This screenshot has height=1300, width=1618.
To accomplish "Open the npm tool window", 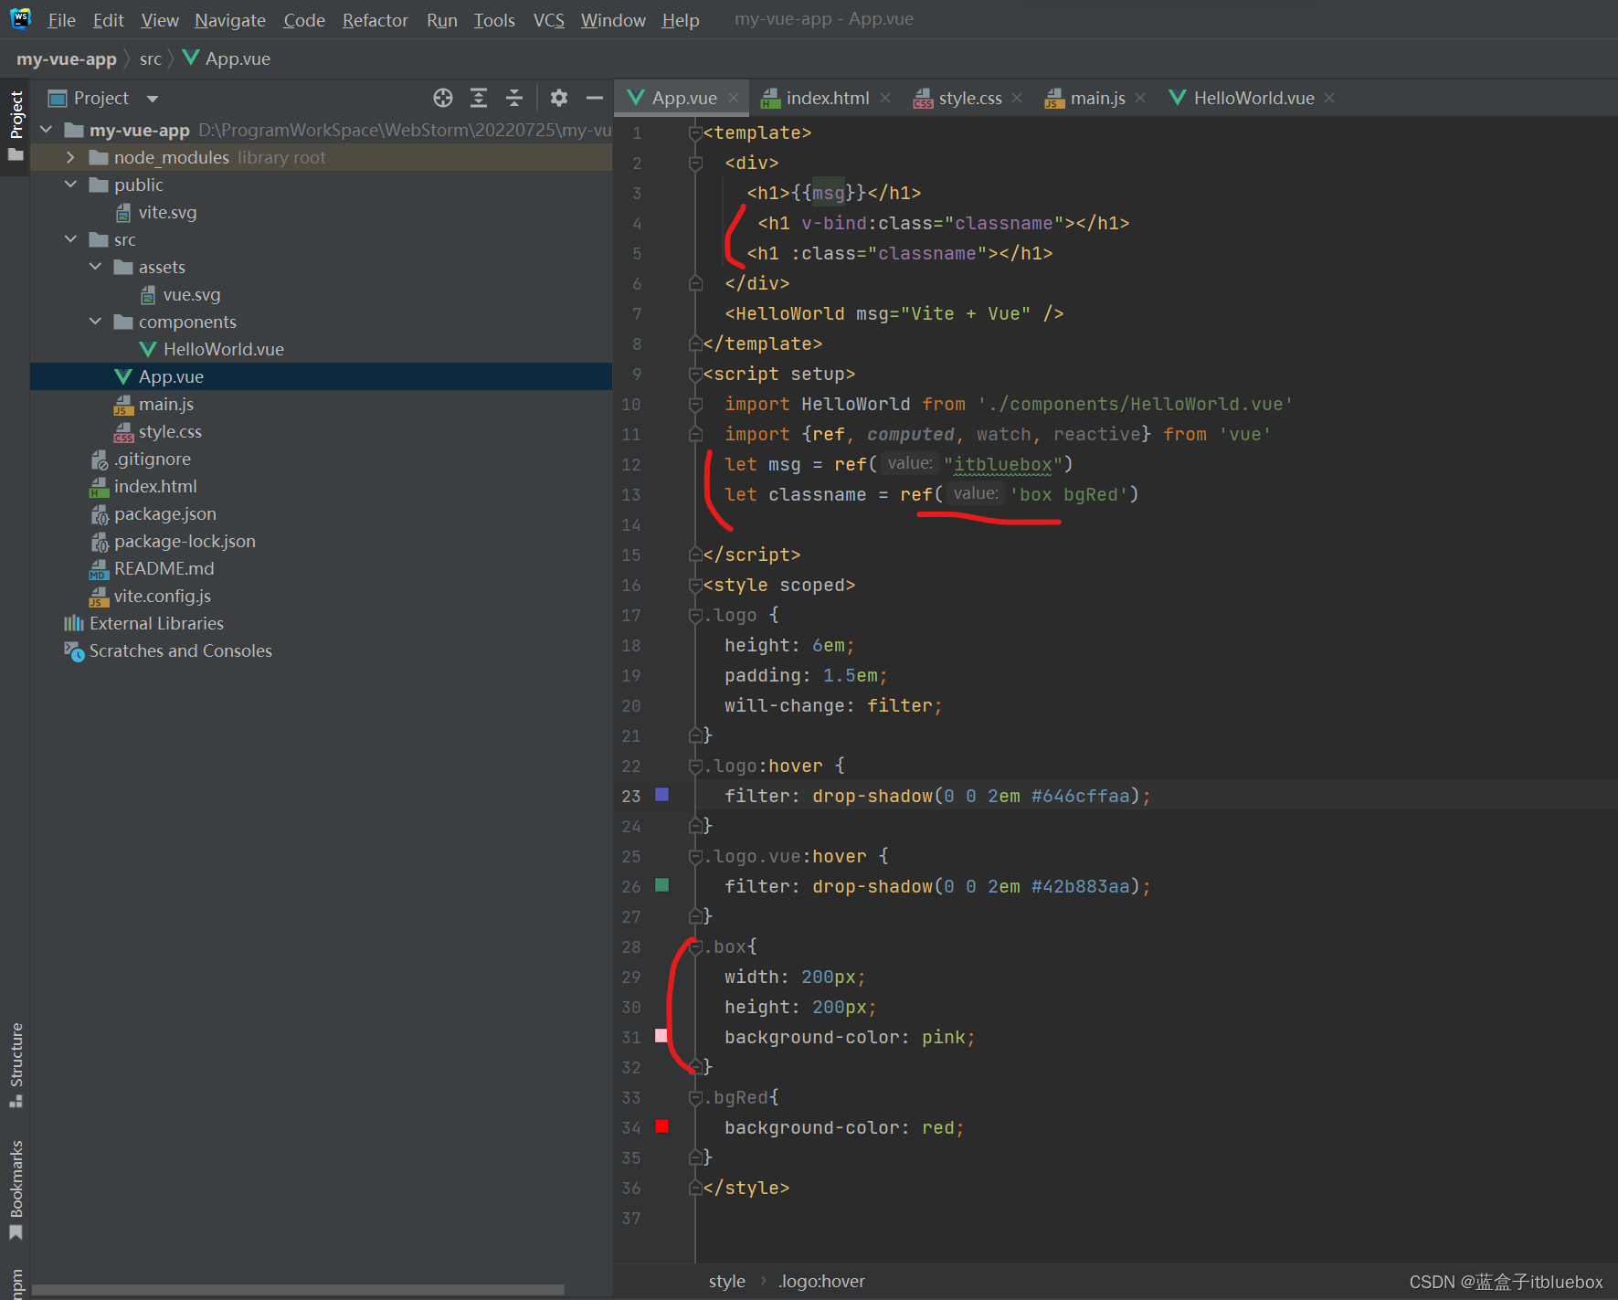I will [16, 1282].
